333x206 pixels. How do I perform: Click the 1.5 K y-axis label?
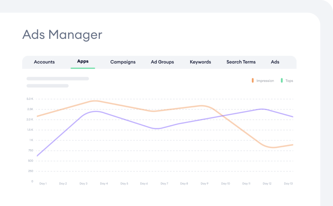click(x=30, y=130)
